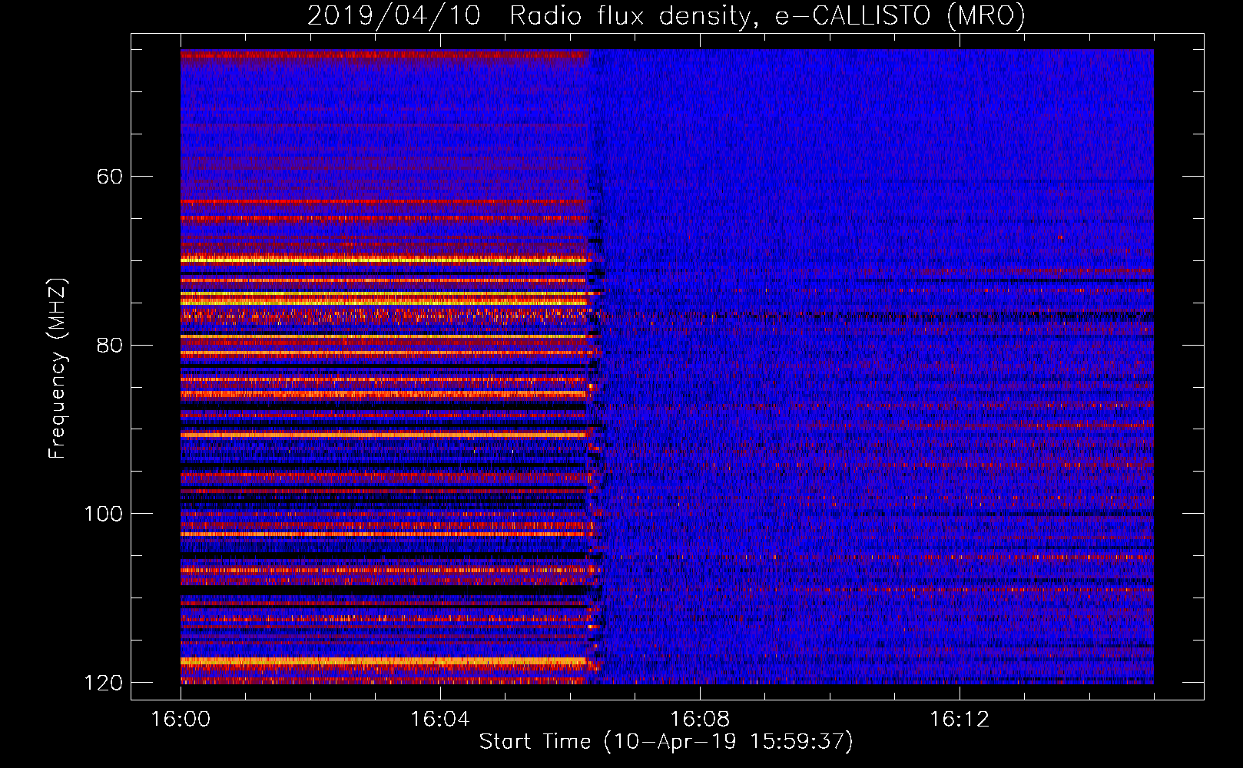
Task: Click the 16:12 time tick label
Action: click(x=959, y=720)
